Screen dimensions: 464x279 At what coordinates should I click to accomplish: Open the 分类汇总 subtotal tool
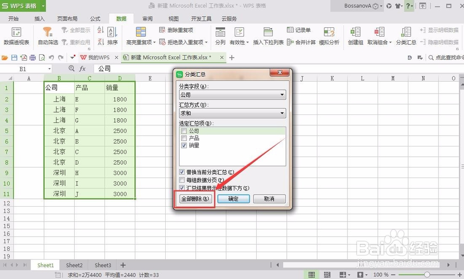(x=405, y=36)
